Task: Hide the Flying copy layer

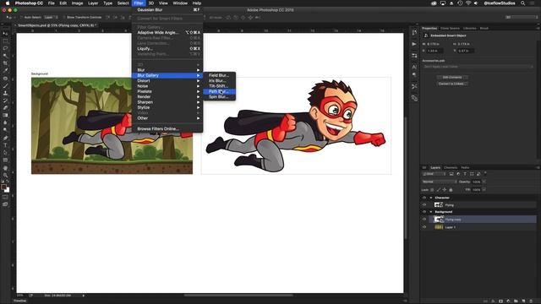Action: point(424,220)
